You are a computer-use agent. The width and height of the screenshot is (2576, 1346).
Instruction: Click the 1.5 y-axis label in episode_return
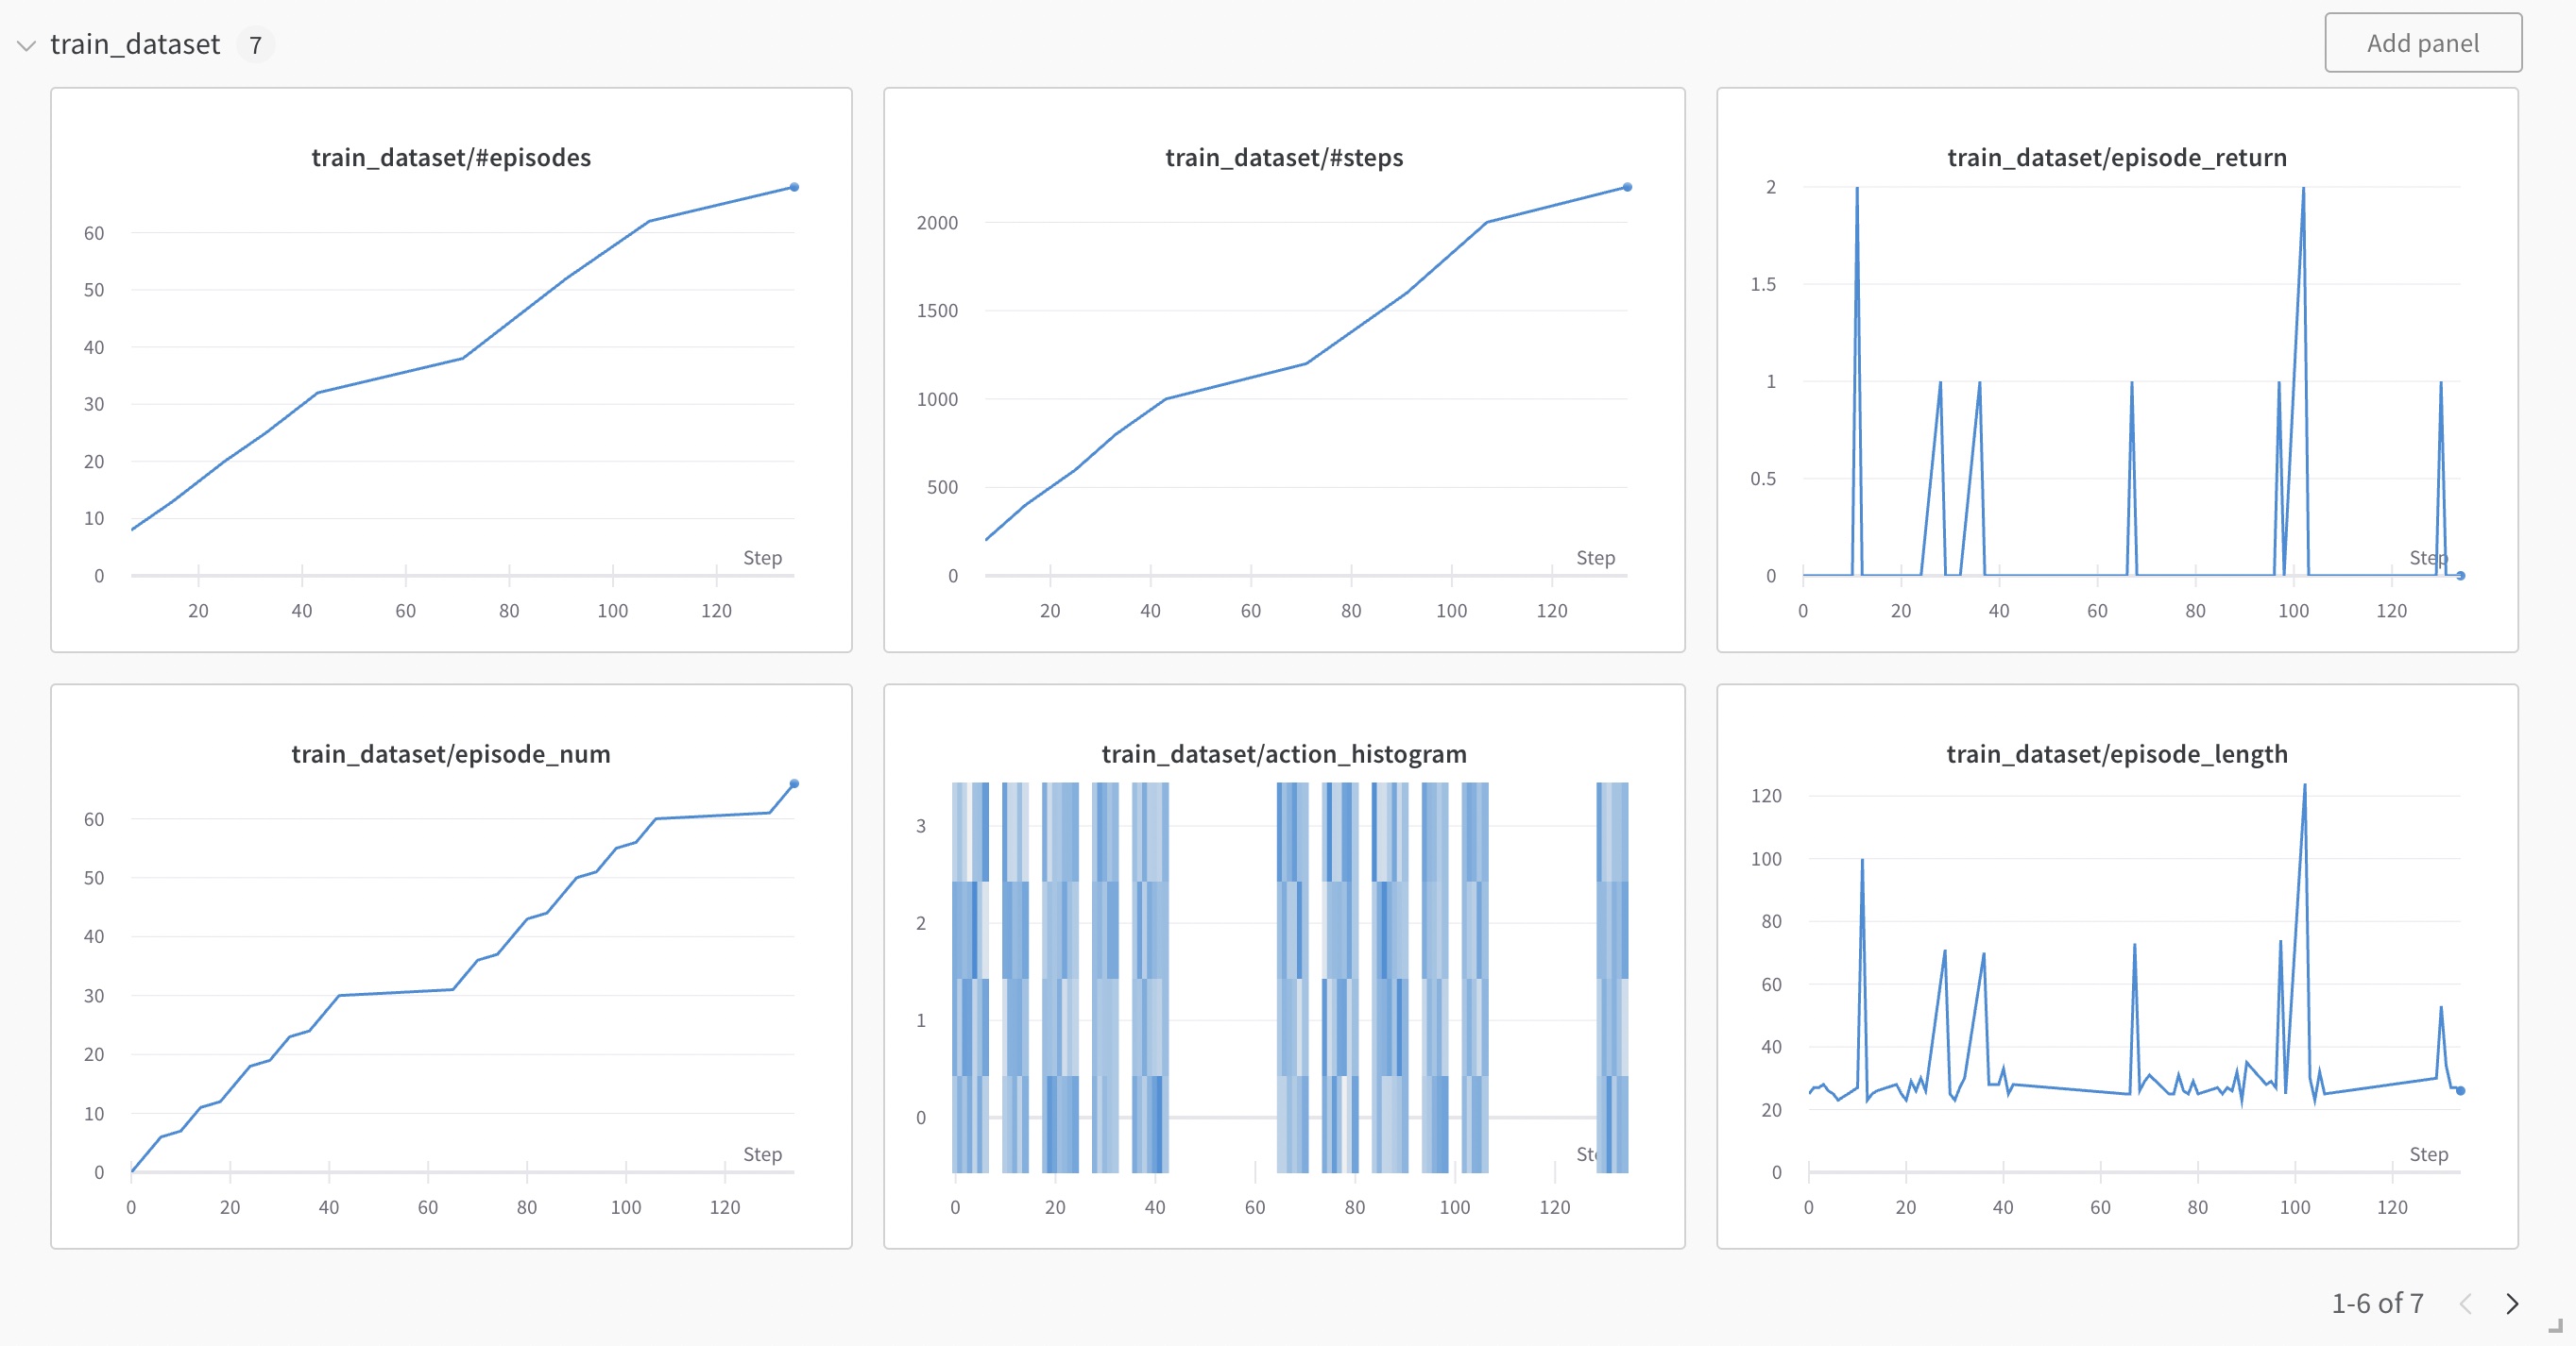[x=1763, y=285]
